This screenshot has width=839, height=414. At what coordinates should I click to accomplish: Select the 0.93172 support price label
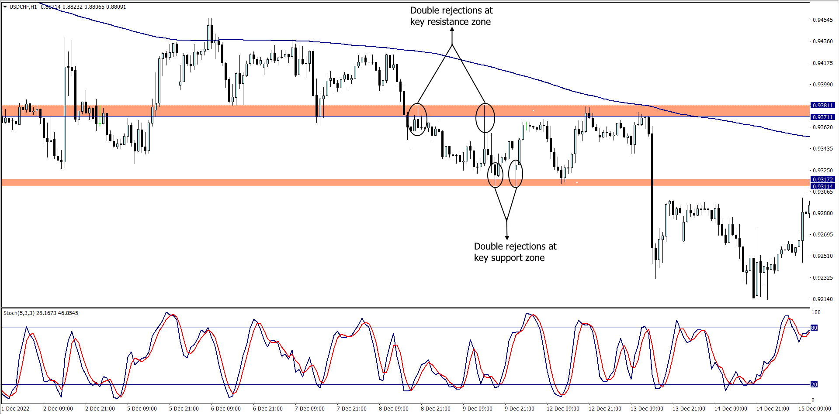point(823,180)
